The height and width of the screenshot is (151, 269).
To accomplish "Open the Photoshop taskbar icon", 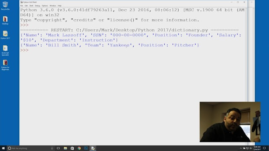I will (x=86, y=148).
